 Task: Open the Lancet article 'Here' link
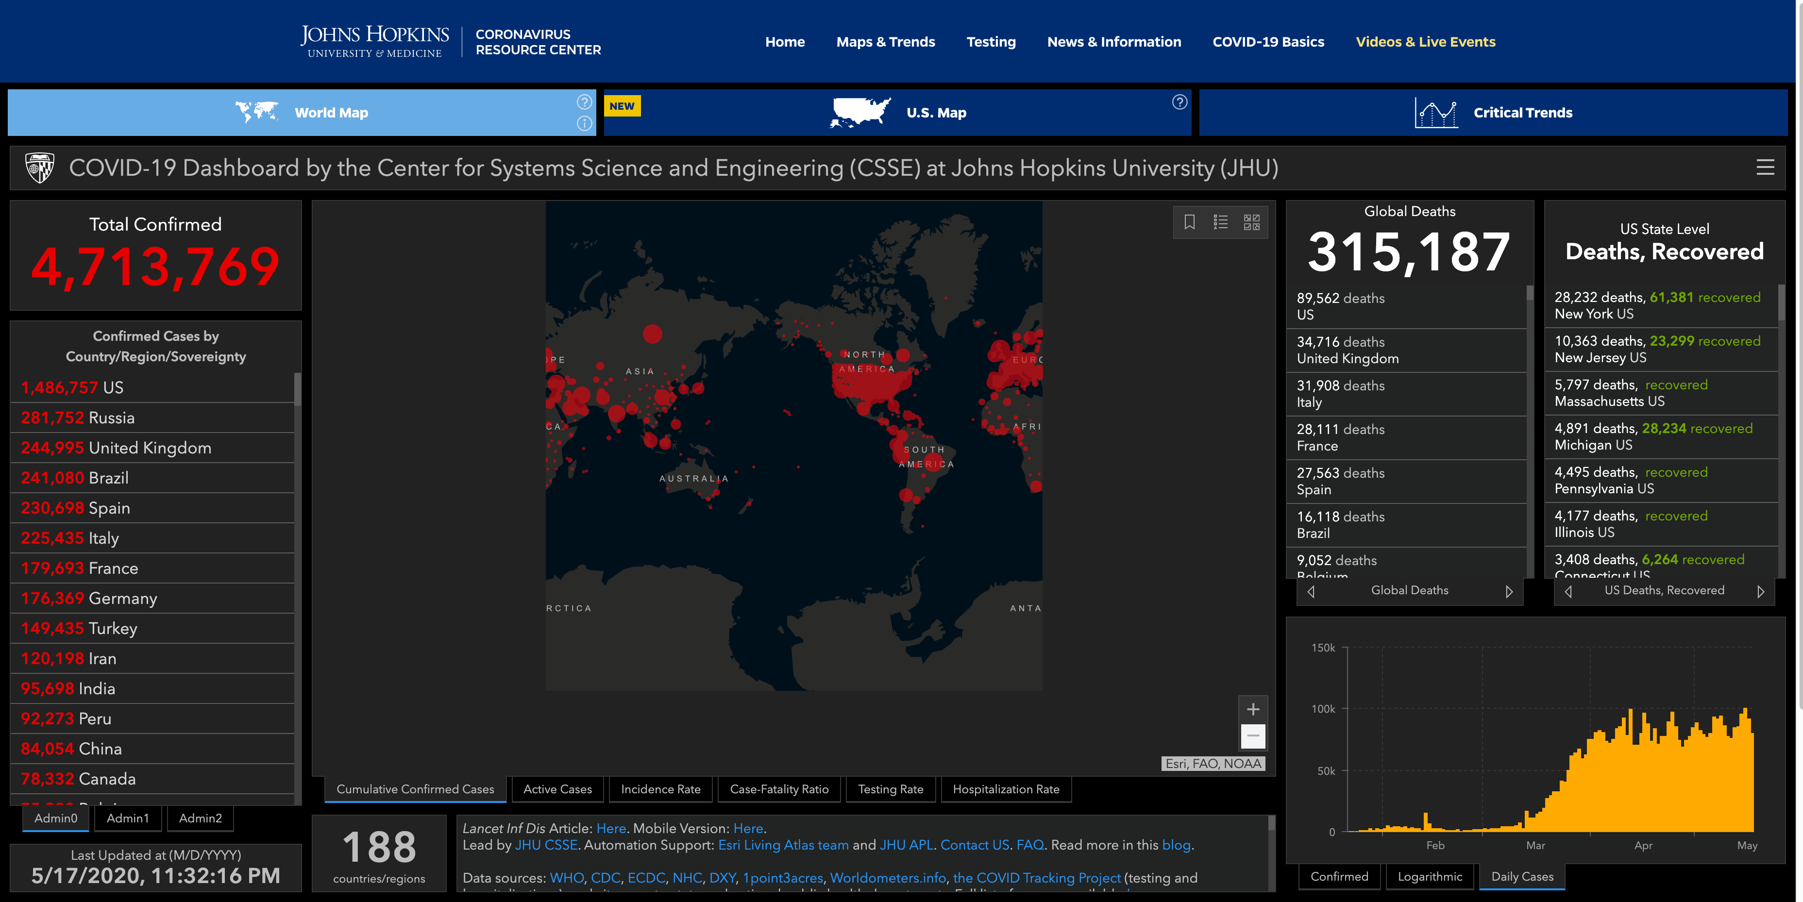[x=611, y=829]
